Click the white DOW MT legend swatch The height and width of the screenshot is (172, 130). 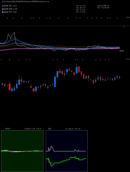(3, 9)
